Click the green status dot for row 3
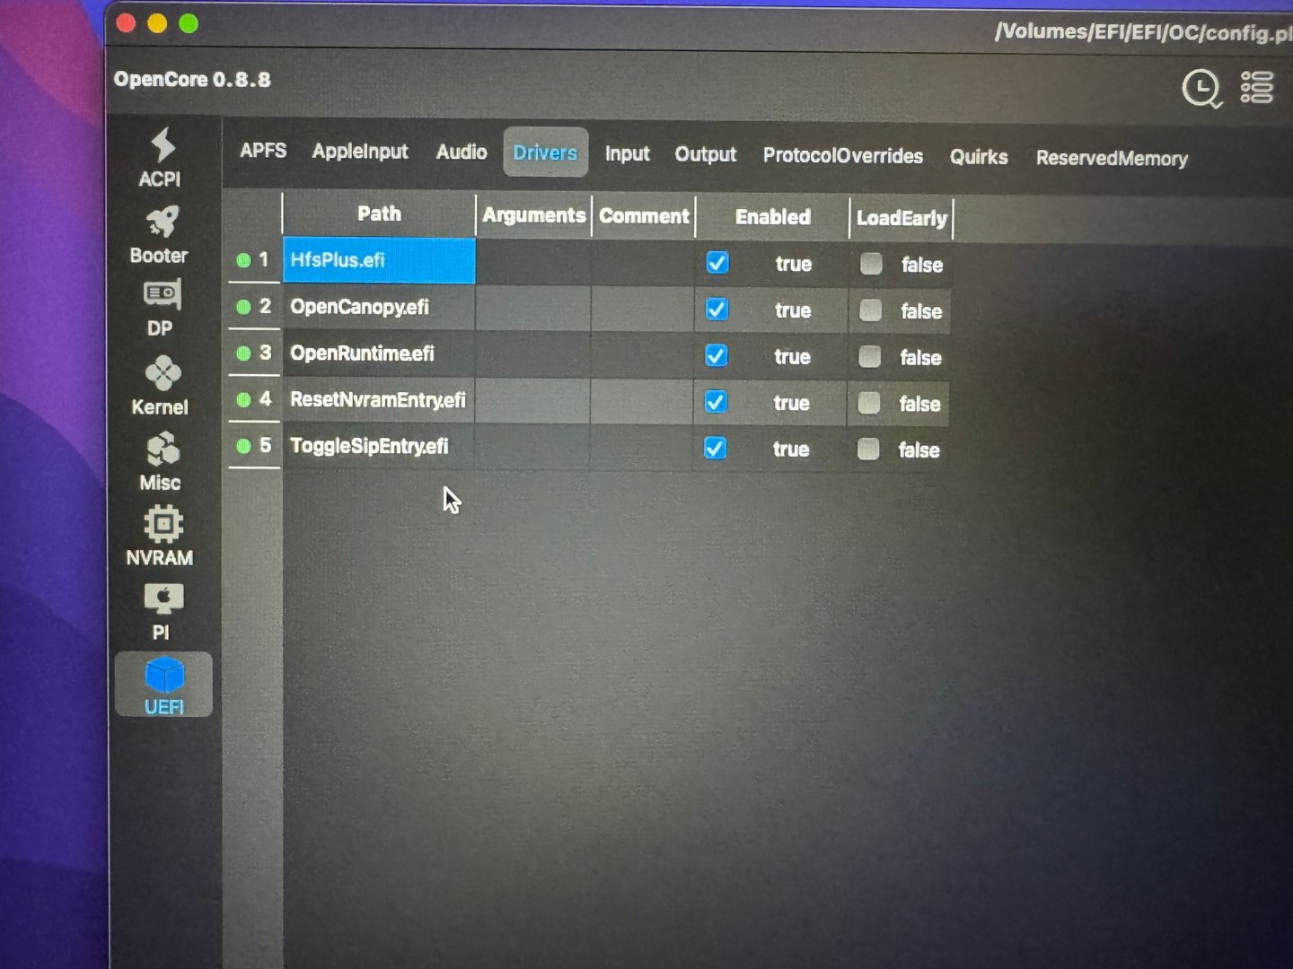 [243, 354]
